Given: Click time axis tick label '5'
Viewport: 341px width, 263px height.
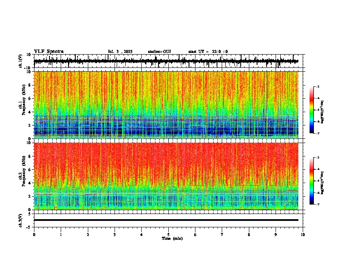Looking at the screenshot, I should 168,235.
